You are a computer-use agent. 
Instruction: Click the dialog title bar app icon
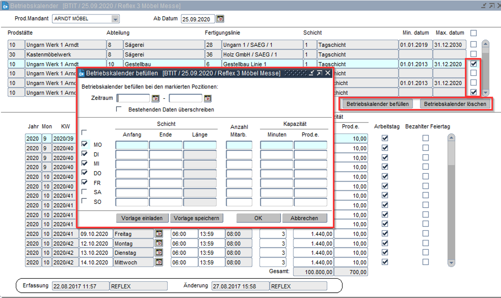[81, 73]
